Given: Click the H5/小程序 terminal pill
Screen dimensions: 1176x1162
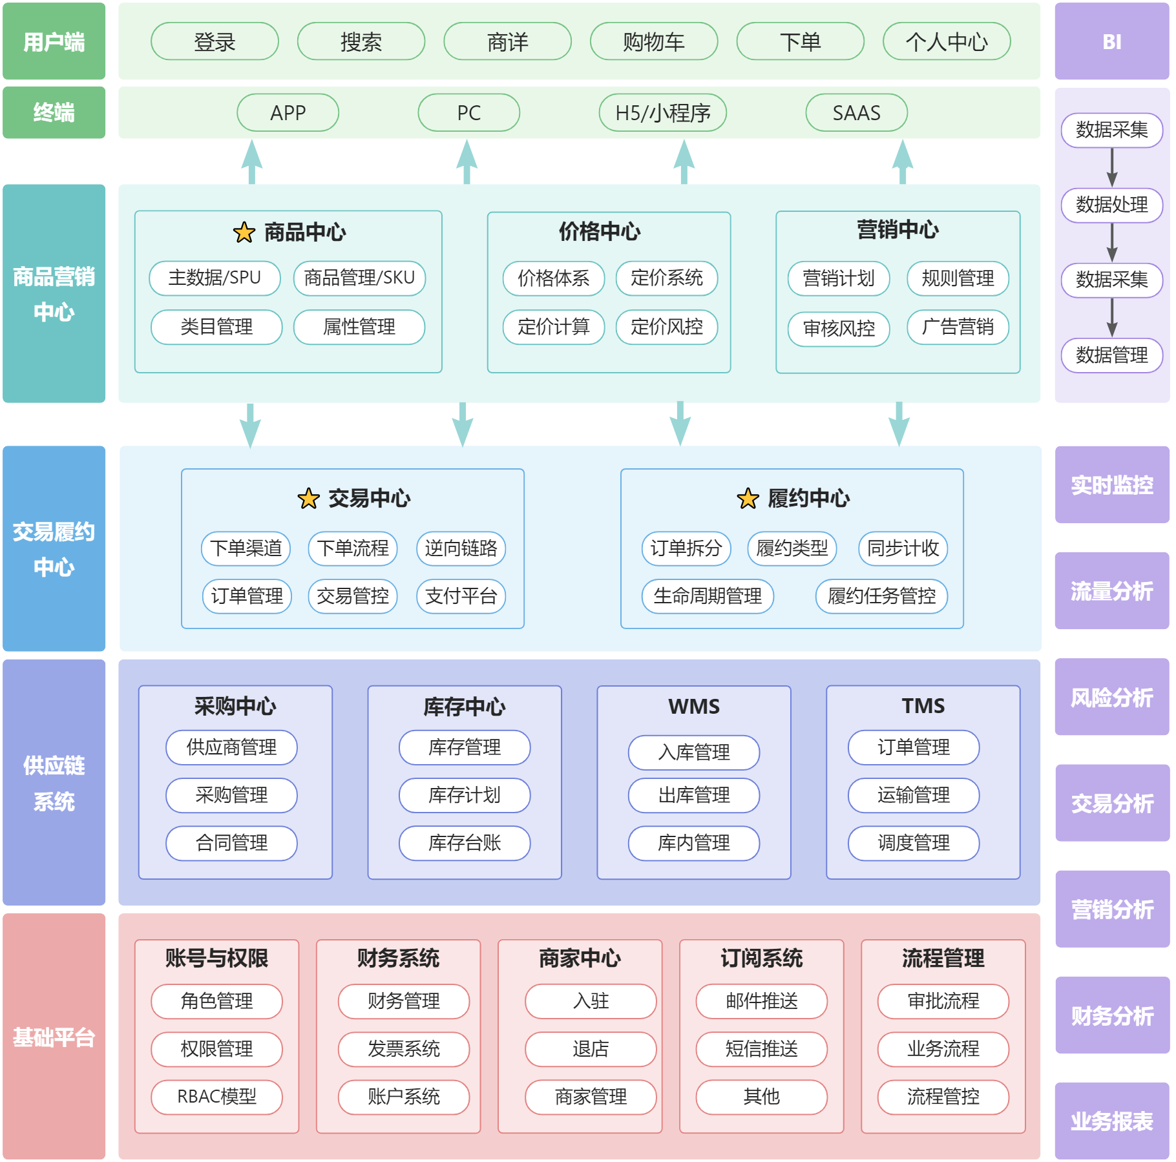Looking at the screenshot, I should (662, 113).
